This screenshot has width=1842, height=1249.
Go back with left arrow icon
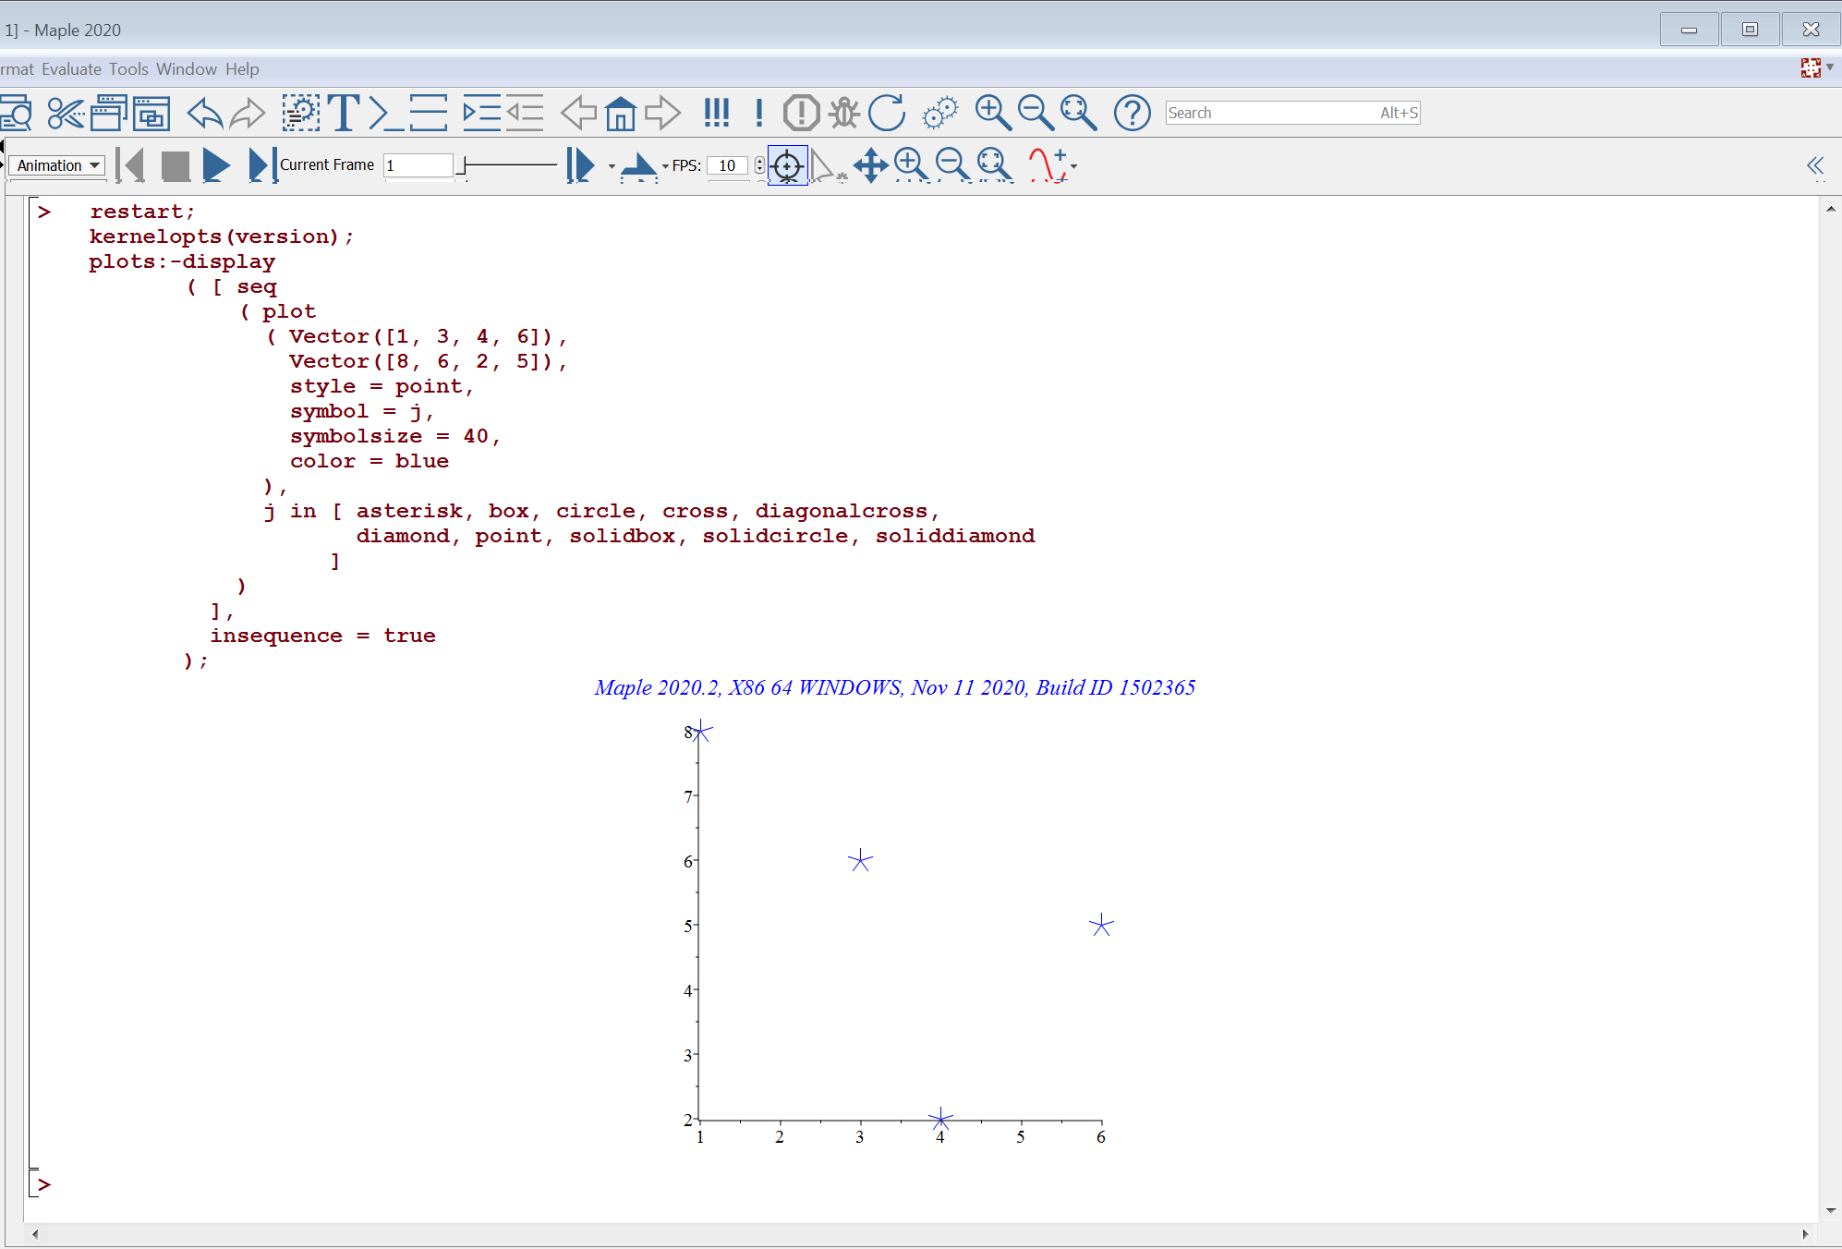click(579, 113)
